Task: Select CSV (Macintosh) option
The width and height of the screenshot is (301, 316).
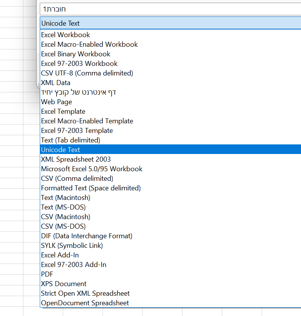Action: [171, 217]
